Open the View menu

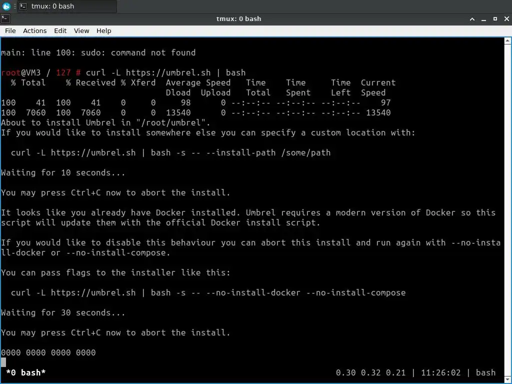click(81, 30)
